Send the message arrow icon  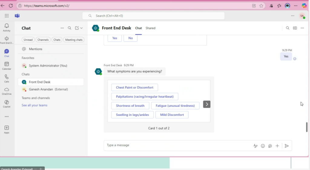(x=287, y=146)
